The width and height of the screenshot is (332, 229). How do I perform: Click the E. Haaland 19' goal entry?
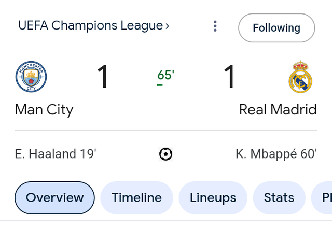[56, 154]
